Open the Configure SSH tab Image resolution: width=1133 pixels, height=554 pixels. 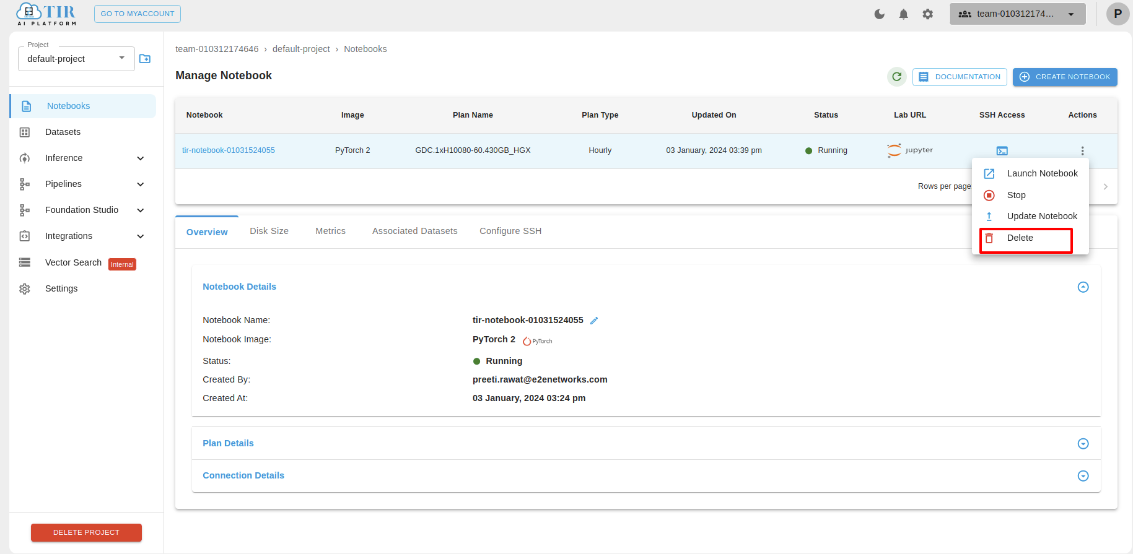tap(510, 231)
